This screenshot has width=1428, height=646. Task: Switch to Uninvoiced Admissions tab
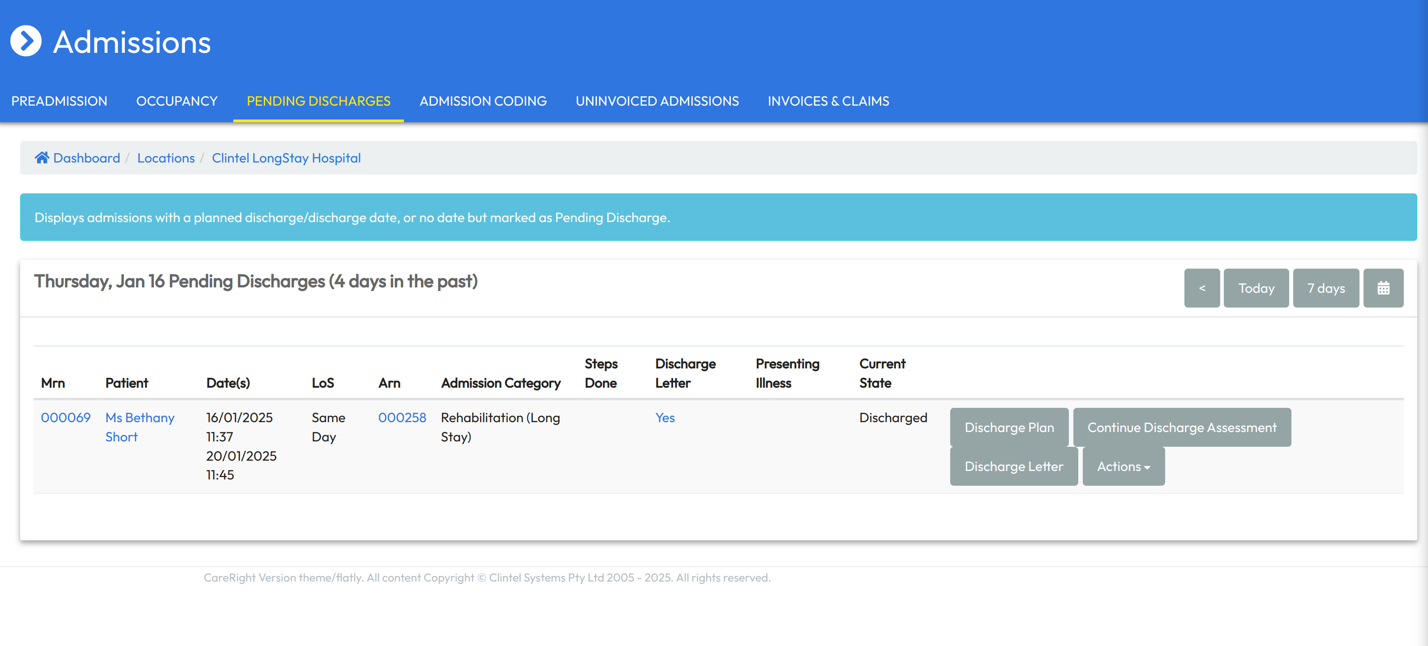tap(656, 101)
